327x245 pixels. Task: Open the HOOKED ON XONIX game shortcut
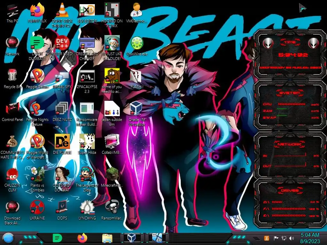pyautogui.click(x=112, y=16)
